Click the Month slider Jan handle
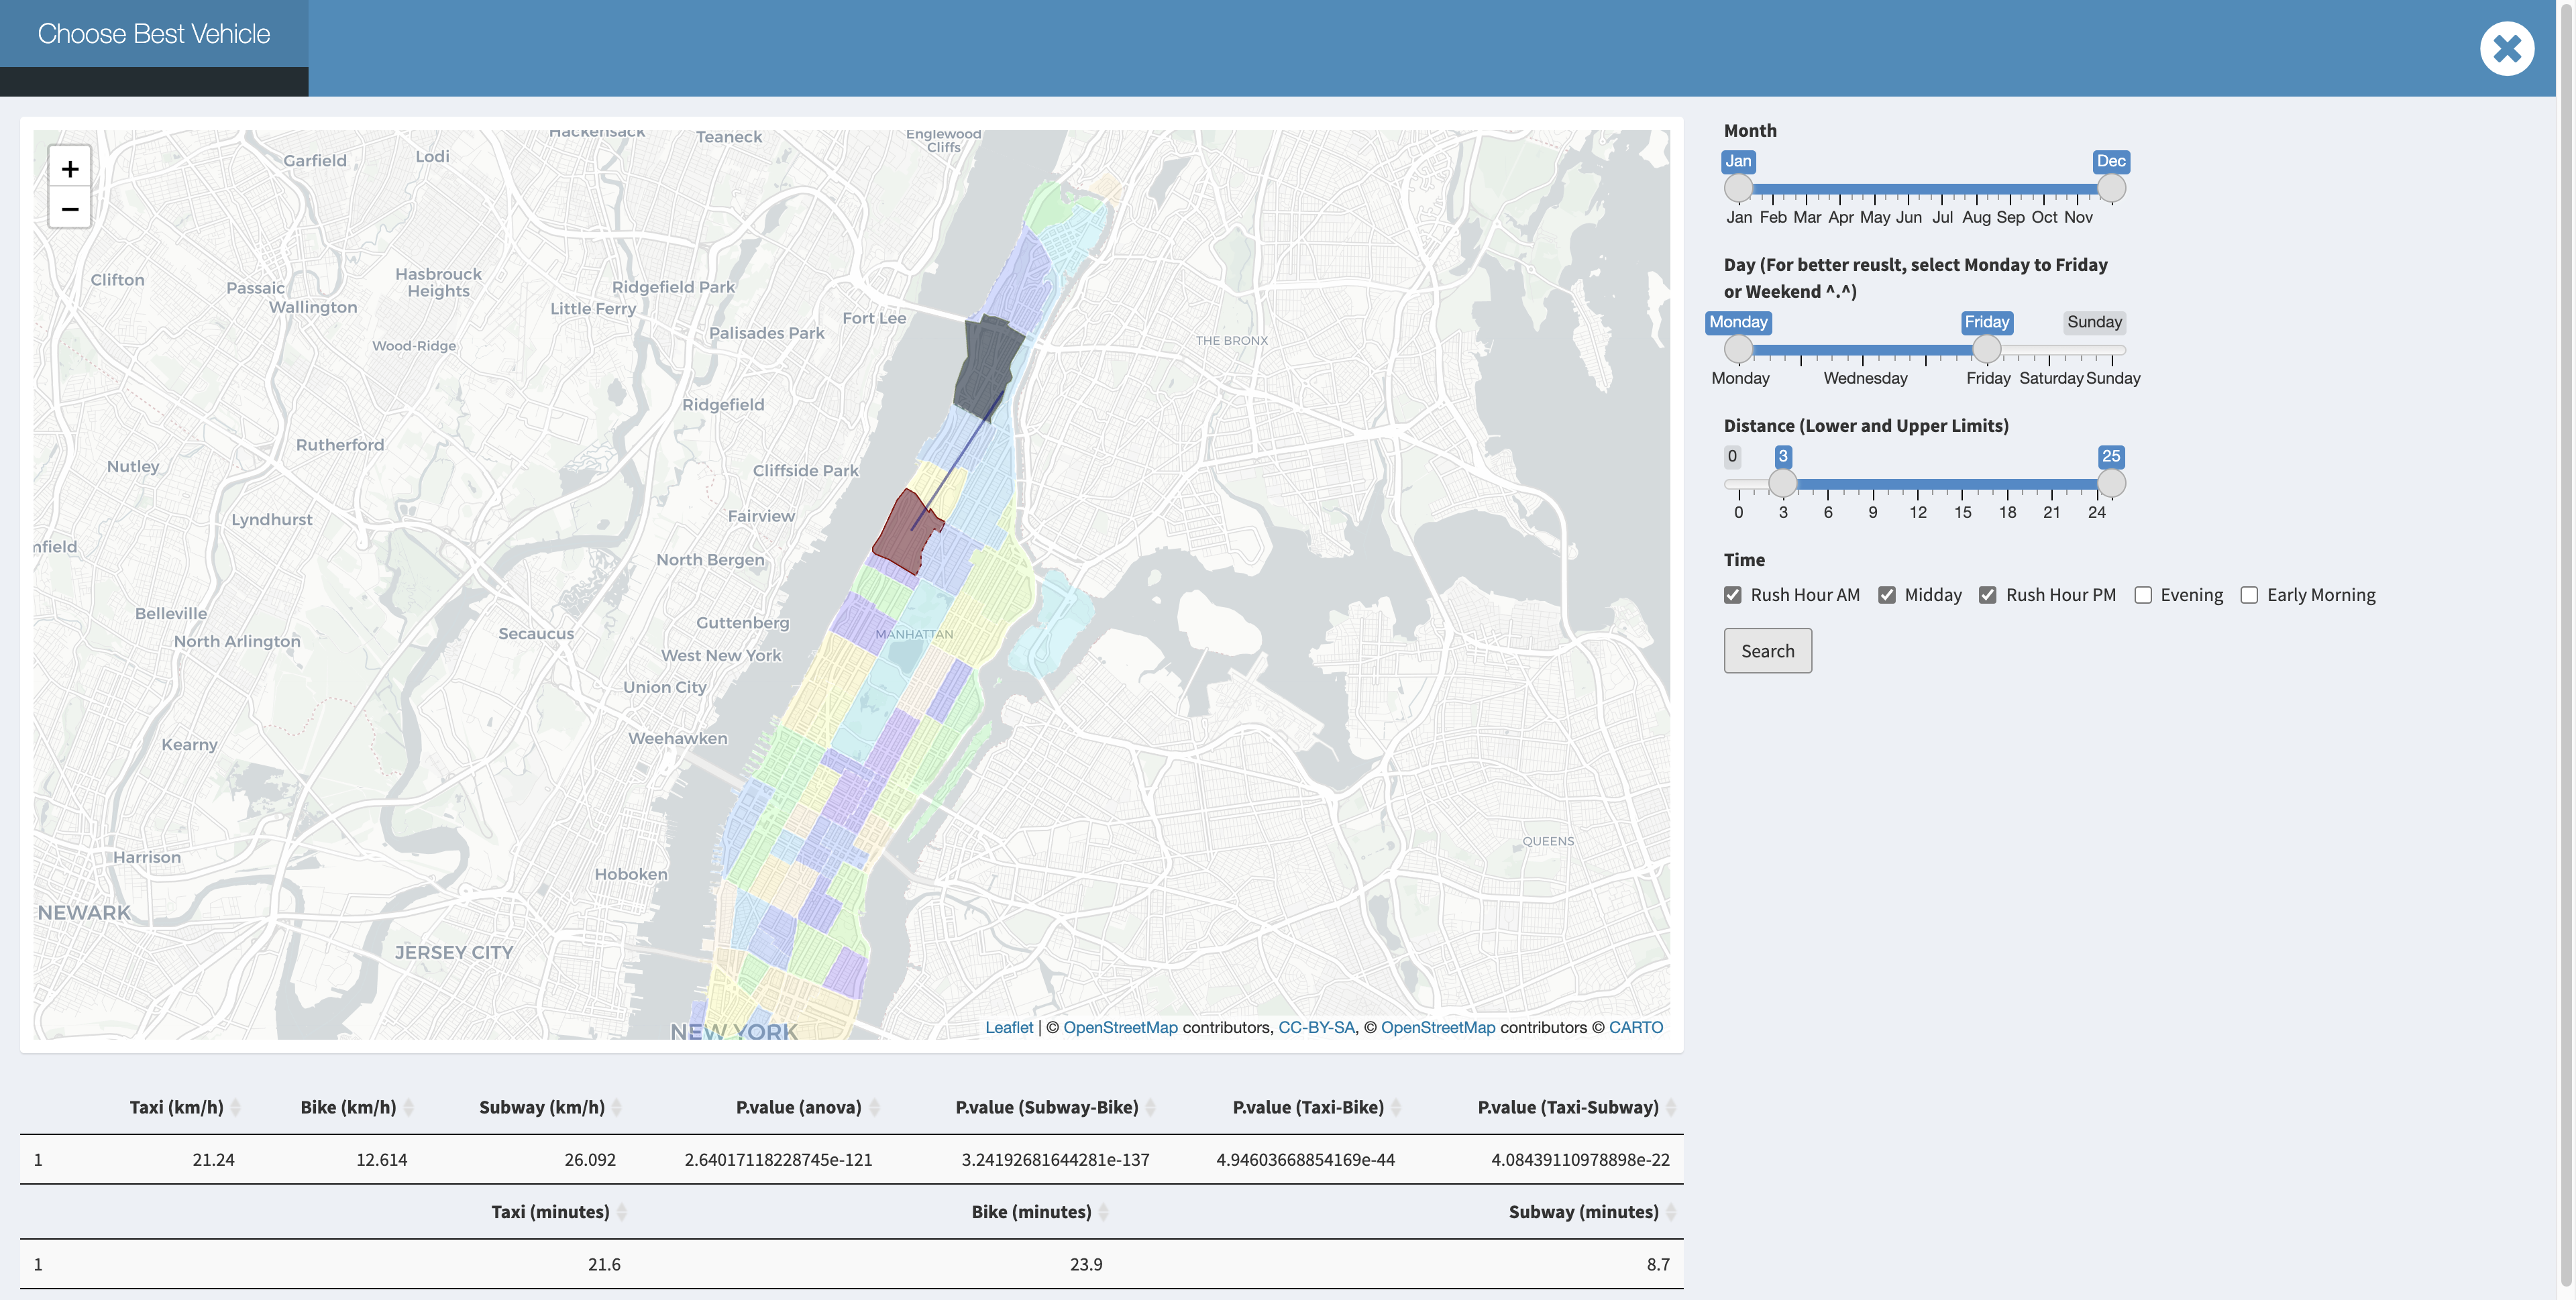 1739,188
